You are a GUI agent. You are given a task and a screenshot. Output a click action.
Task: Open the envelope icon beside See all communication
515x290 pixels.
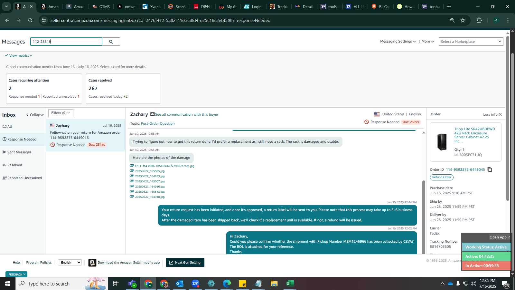pyautogui.click(x=152, y=114)
